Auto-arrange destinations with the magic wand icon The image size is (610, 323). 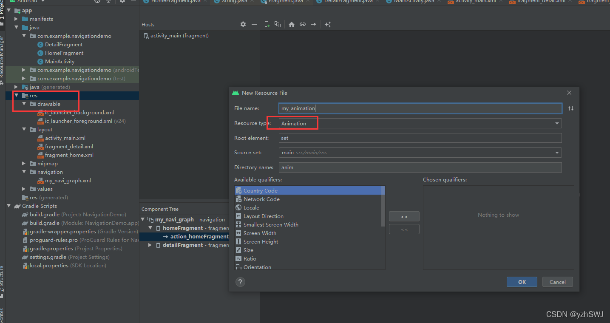click(x=328, y=24)
